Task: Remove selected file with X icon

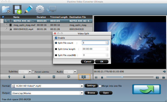Action: point(39,77)
